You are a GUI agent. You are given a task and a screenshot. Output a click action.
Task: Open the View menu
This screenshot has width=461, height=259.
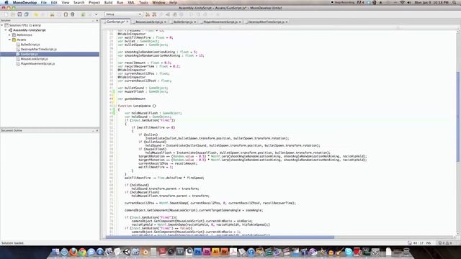(66, 2)
